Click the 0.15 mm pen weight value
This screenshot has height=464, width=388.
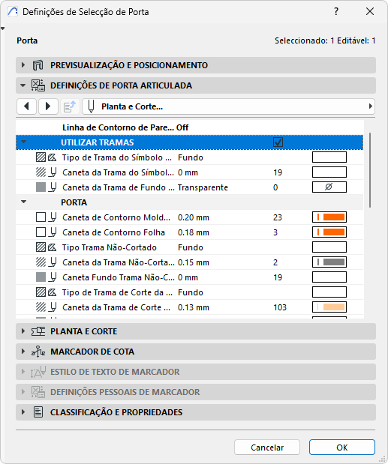tap(194, 262)
